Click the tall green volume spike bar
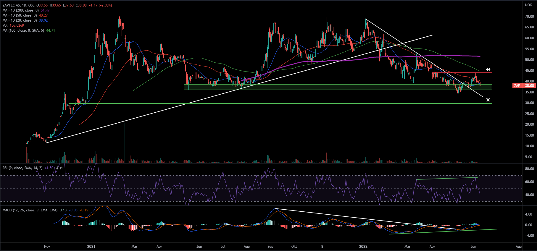 click(x=125, y=142)
